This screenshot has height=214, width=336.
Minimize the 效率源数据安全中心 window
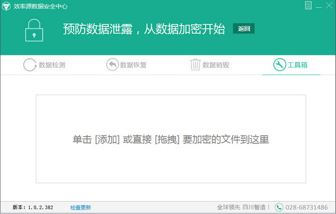[x=319, y=6]
